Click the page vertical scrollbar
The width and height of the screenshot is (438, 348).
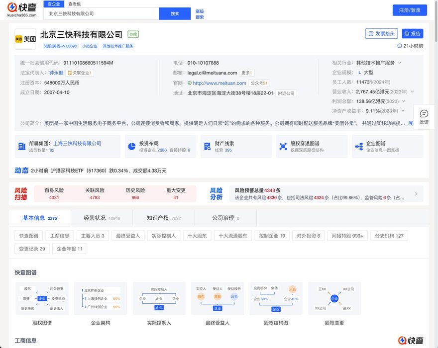click(436, 22)
